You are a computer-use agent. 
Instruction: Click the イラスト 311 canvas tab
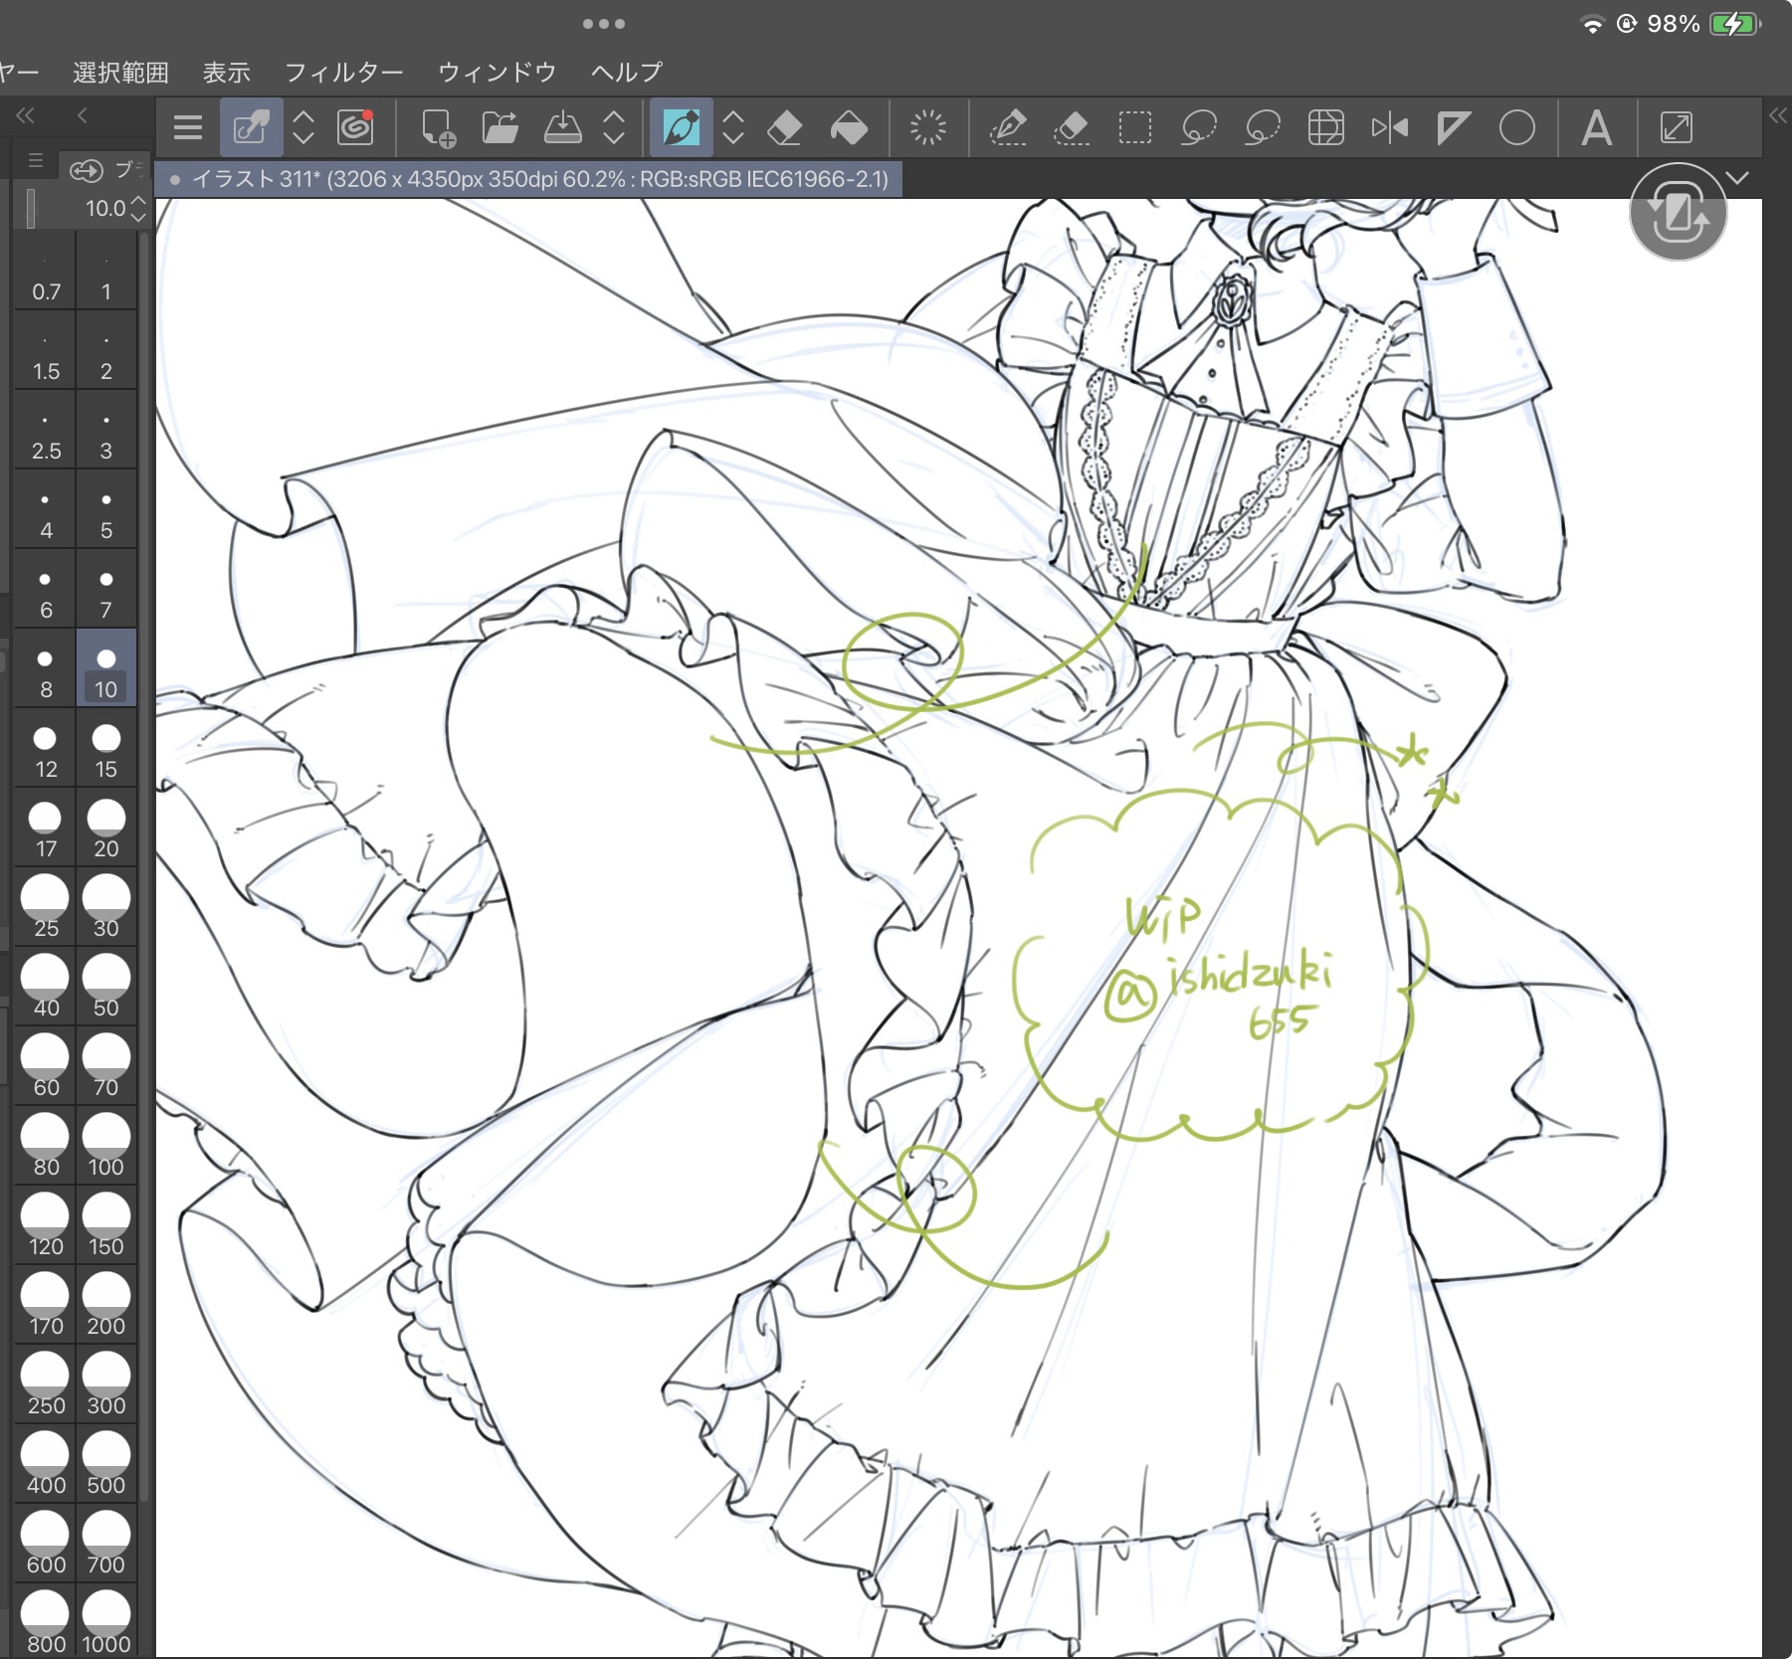coord(529,179)
